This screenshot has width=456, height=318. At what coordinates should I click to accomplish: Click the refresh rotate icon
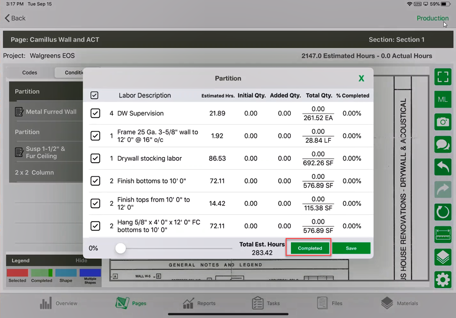443,212
